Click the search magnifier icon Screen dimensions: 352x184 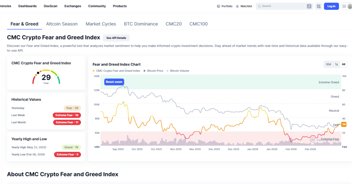click(259, 6)
